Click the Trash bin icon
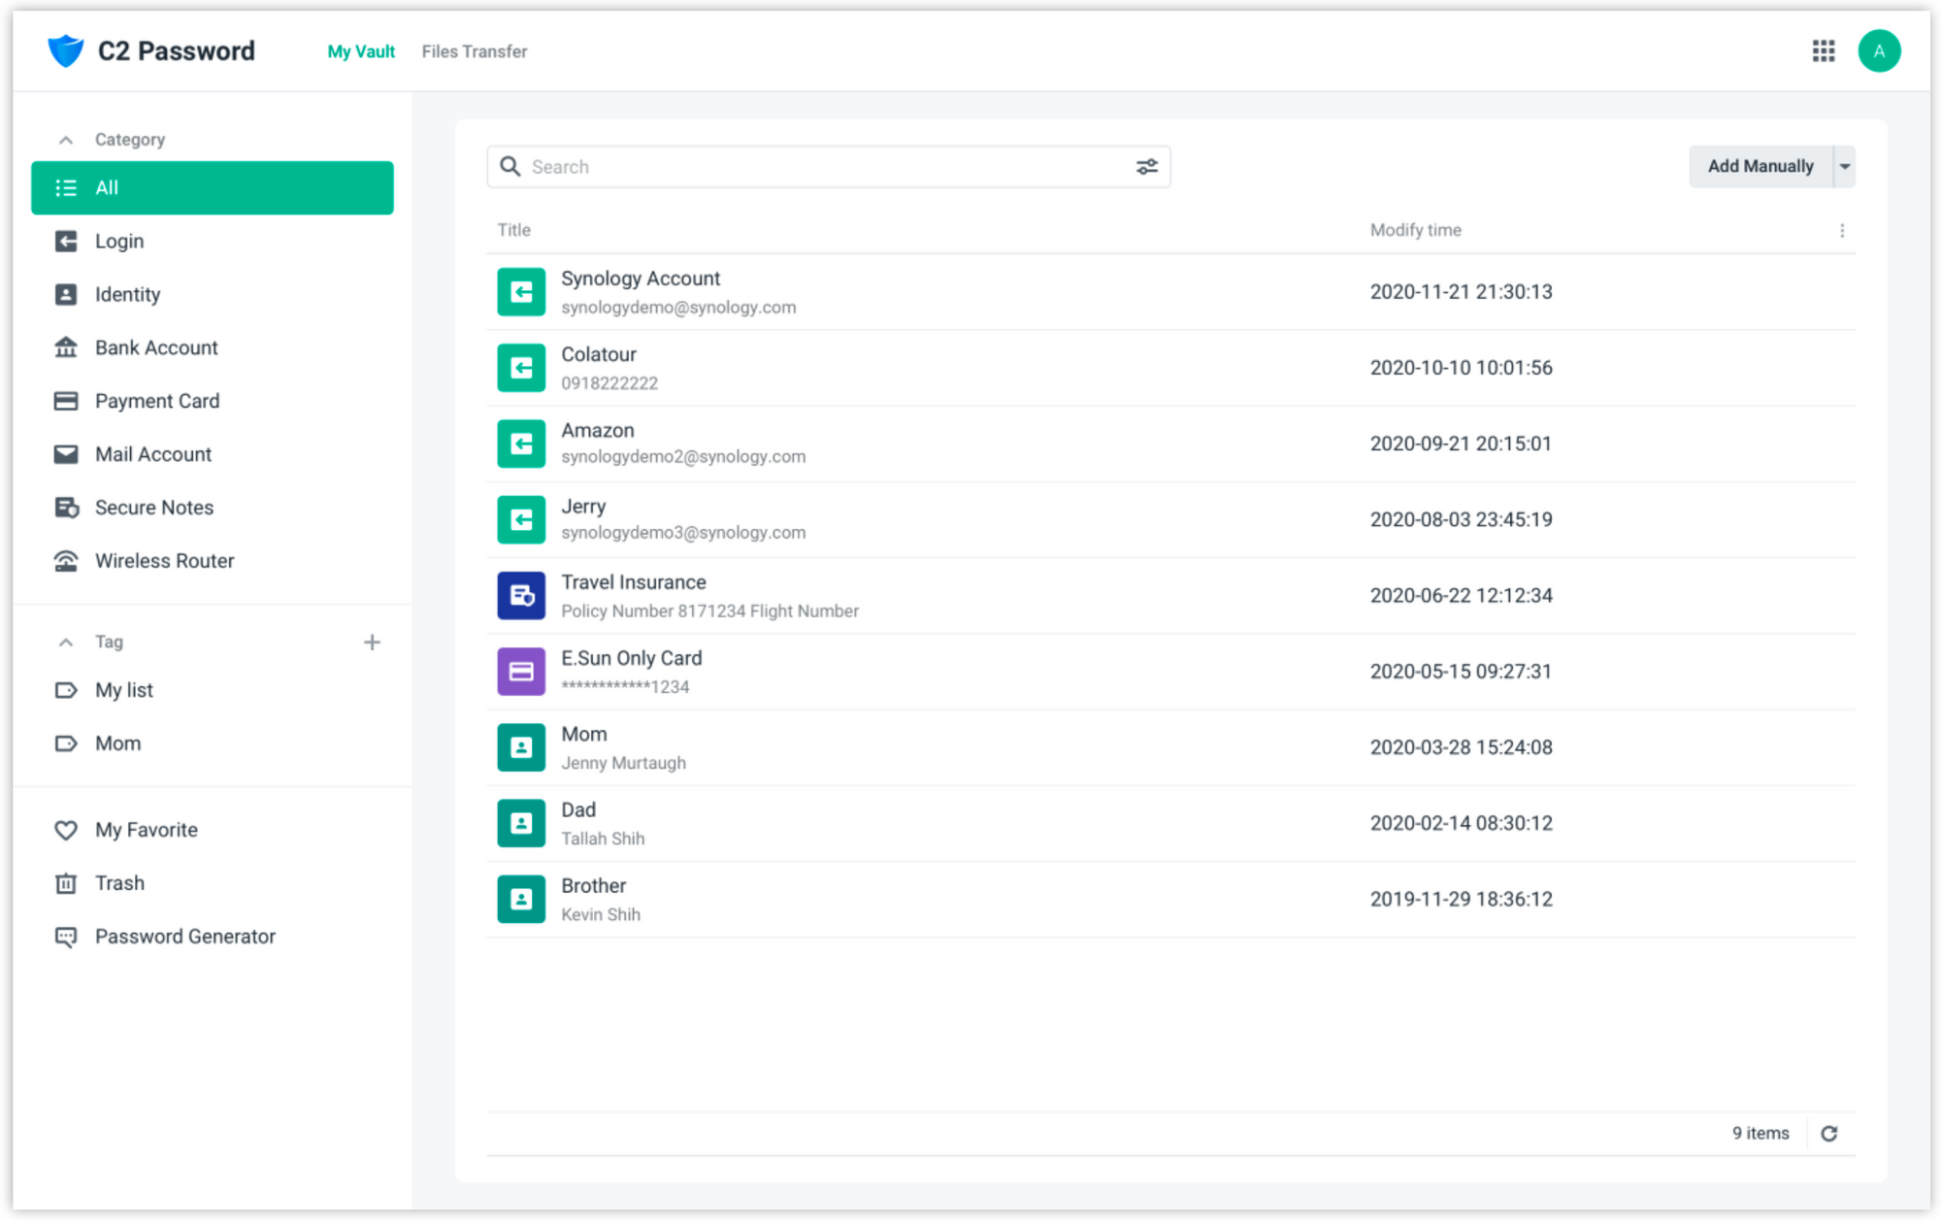The width and height of the screenshot is (1941, 1220). click(x=66, y=883)
